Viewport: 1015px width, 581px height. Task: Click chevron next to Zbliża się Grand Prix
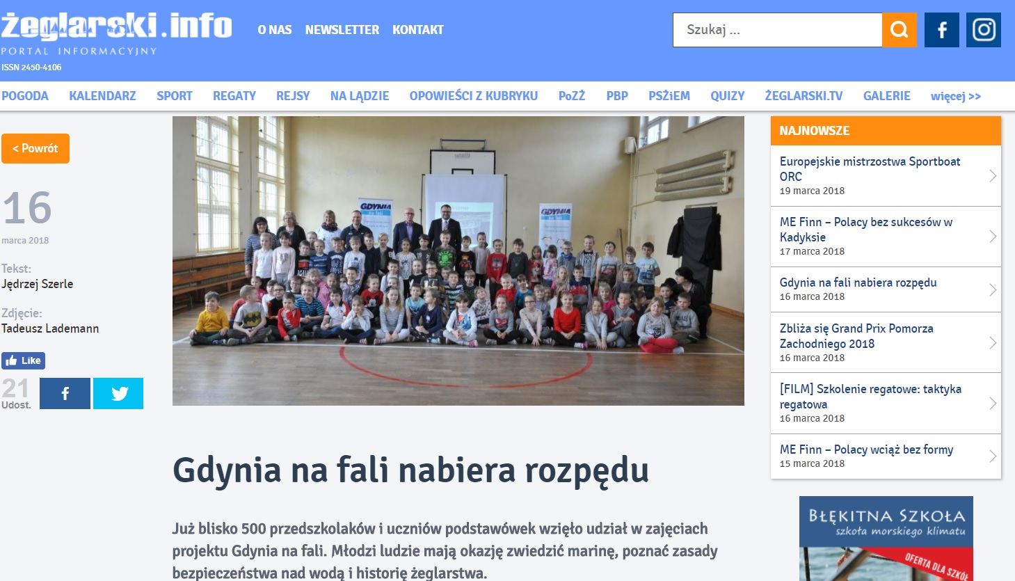[992, 343]
